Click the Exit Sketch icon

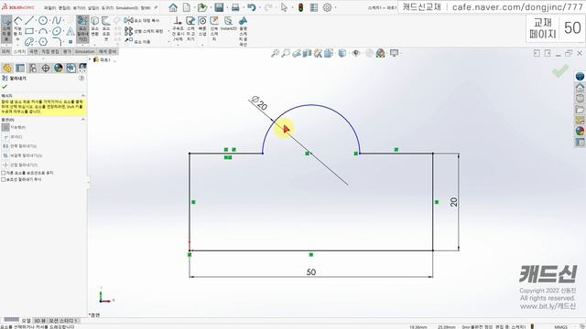point(6,28)
